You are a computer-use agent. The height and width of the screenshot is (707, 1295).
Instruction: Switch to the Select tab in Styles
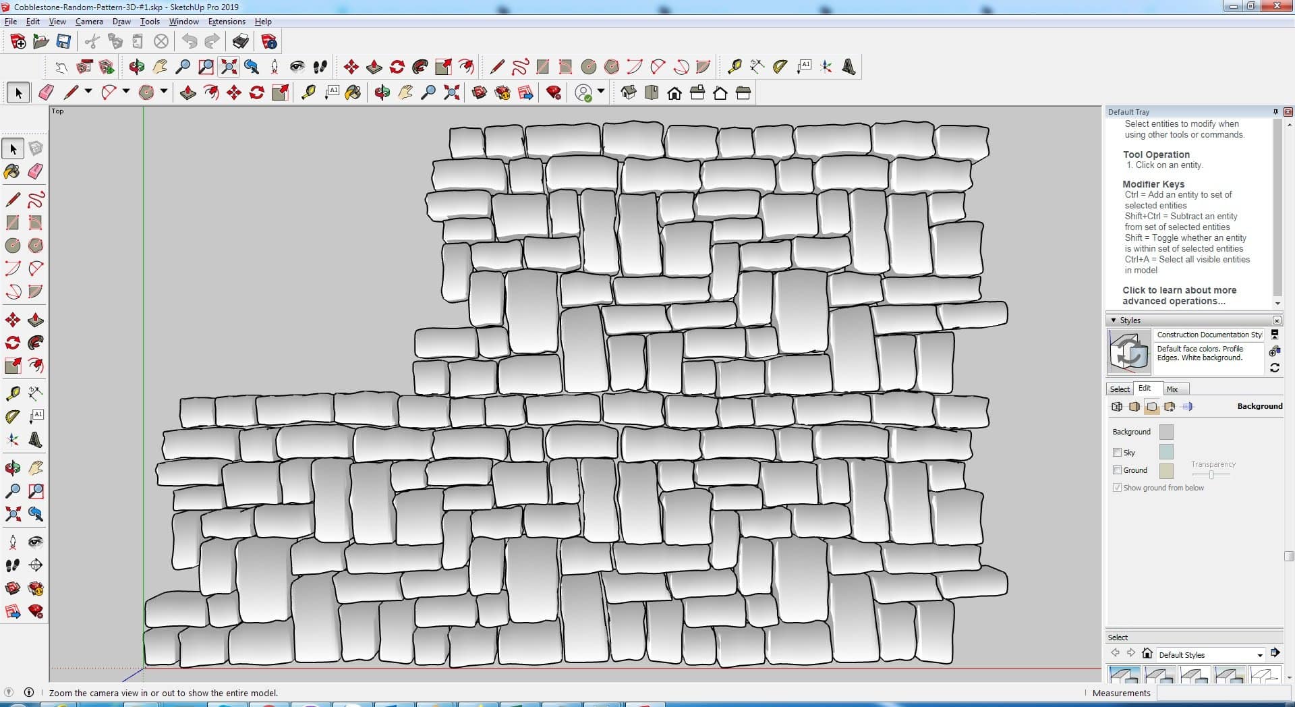[1120, 389]
